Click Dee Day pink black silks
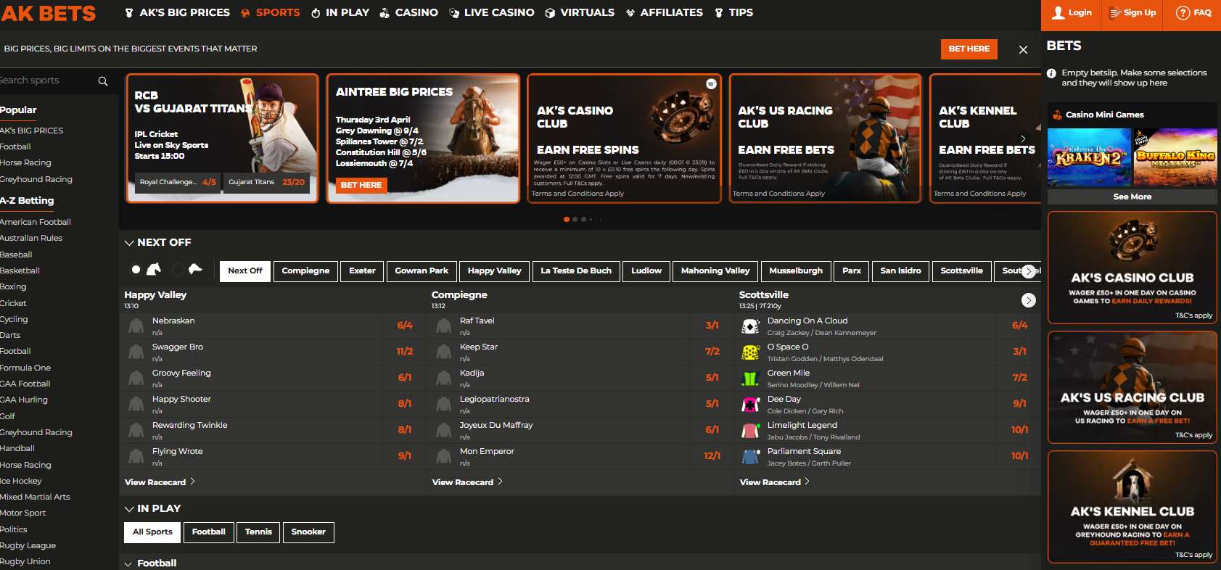1221x570 pixels. tap(750, 405)
